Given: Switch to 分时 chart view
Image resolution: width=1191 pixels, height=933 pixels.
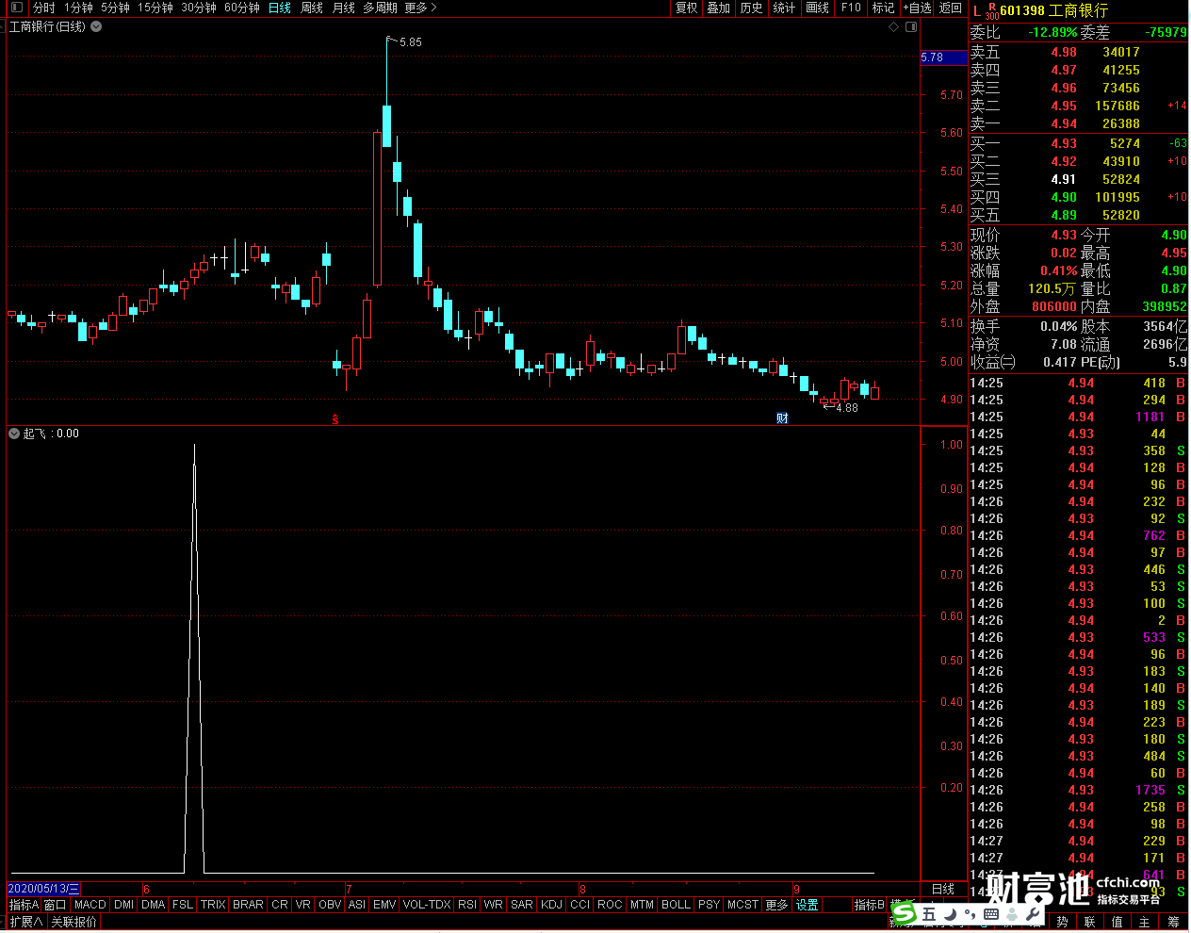Looking at the screenshot, I should [x=44, y=8].
